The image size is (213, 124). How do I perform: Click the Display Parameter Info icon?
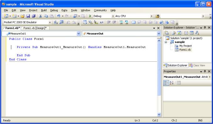[x=90, y=22]
